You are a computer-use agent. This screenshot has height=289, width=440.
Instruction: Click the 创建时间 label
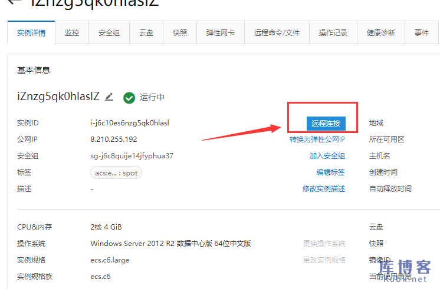click(383, 172)
